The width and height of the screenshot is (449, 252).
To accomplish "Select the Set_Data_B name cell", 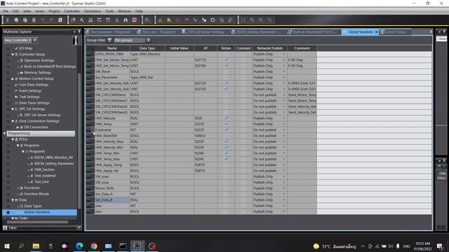I will tap(112, 199).
